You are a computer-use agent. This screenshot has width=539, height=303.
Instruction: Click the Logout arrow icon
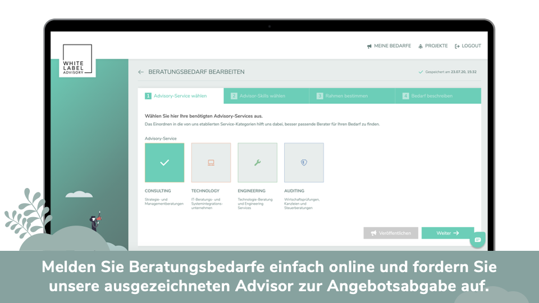(x=457, y=46)
